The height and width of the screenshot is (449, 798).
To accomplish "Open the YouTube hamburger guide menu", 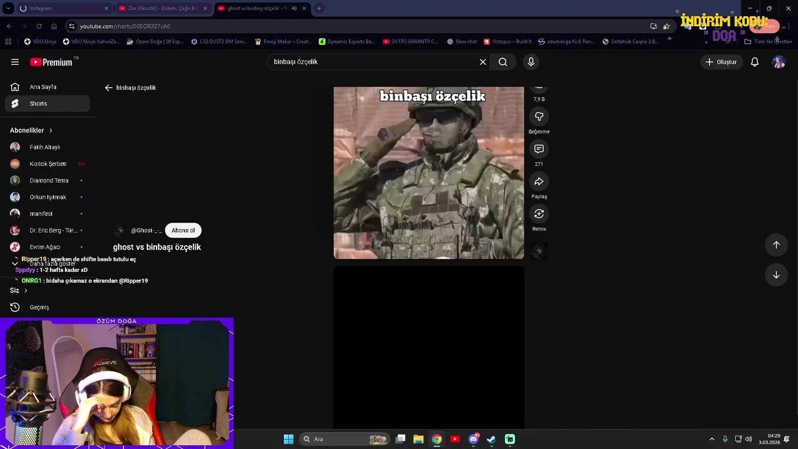I will 15,62.
